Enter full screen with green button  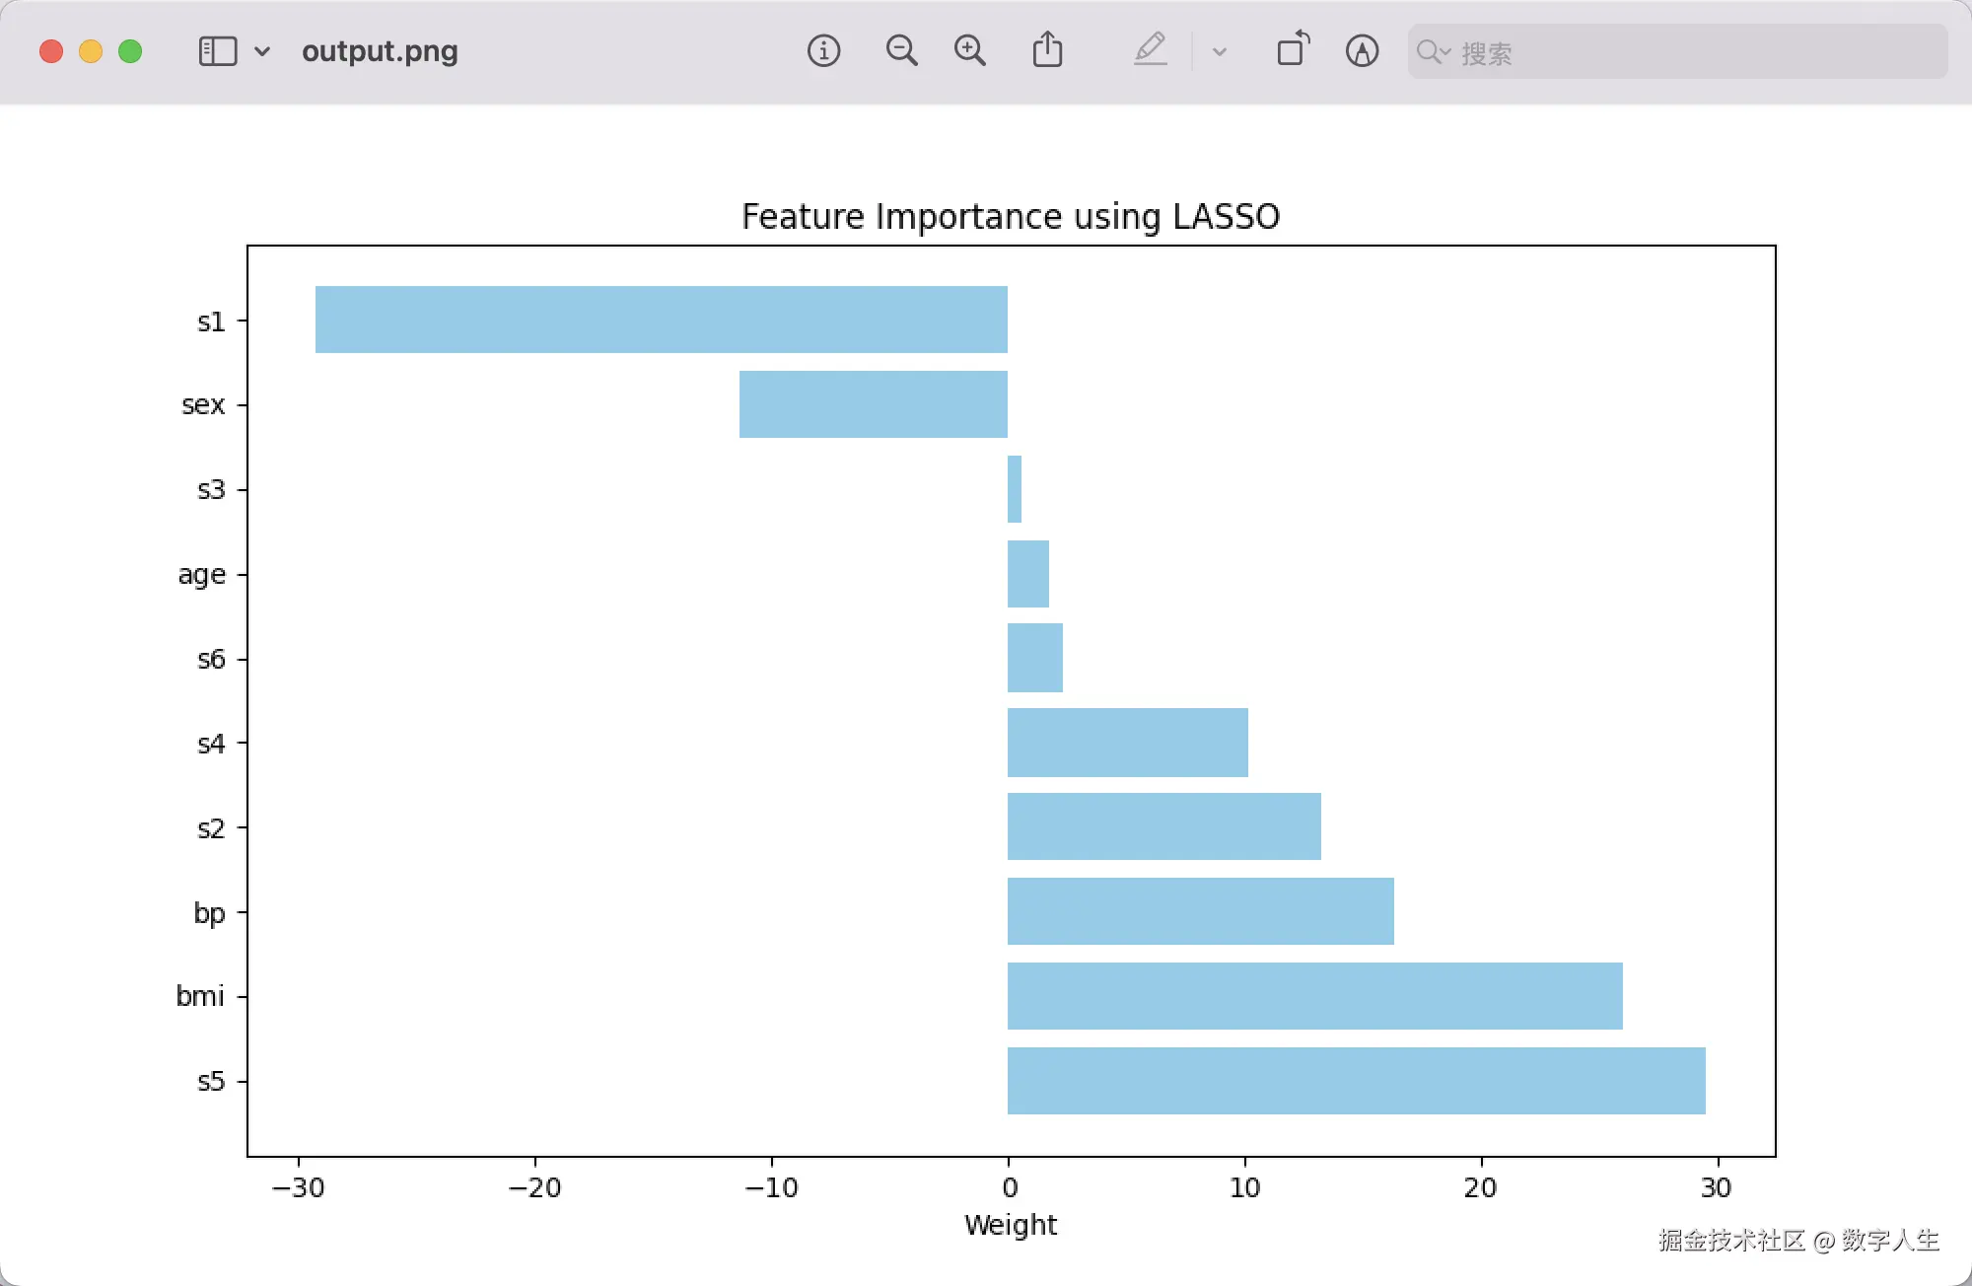130,51
